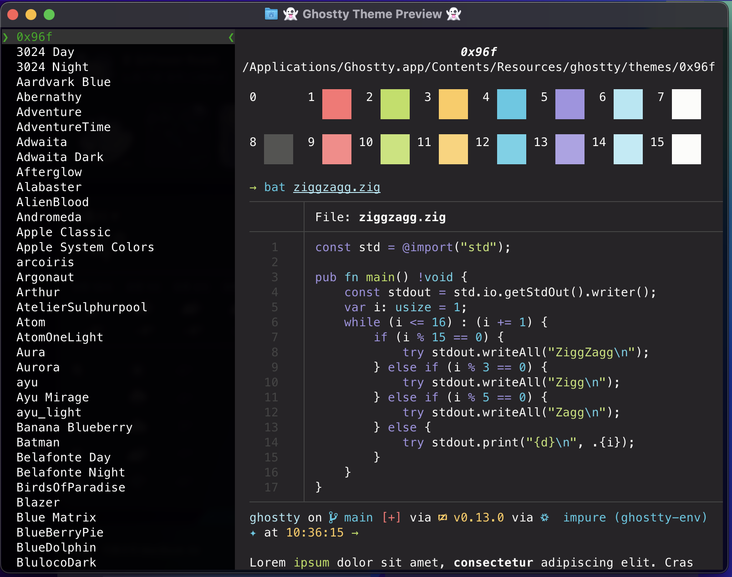Select the Belafonte Day theme
732x577 pixels.
point(63,457)
